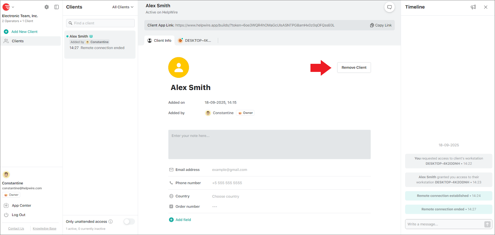
Task: Open the settings gear icon
Action: pyautogui.click(x=47, y=7)
